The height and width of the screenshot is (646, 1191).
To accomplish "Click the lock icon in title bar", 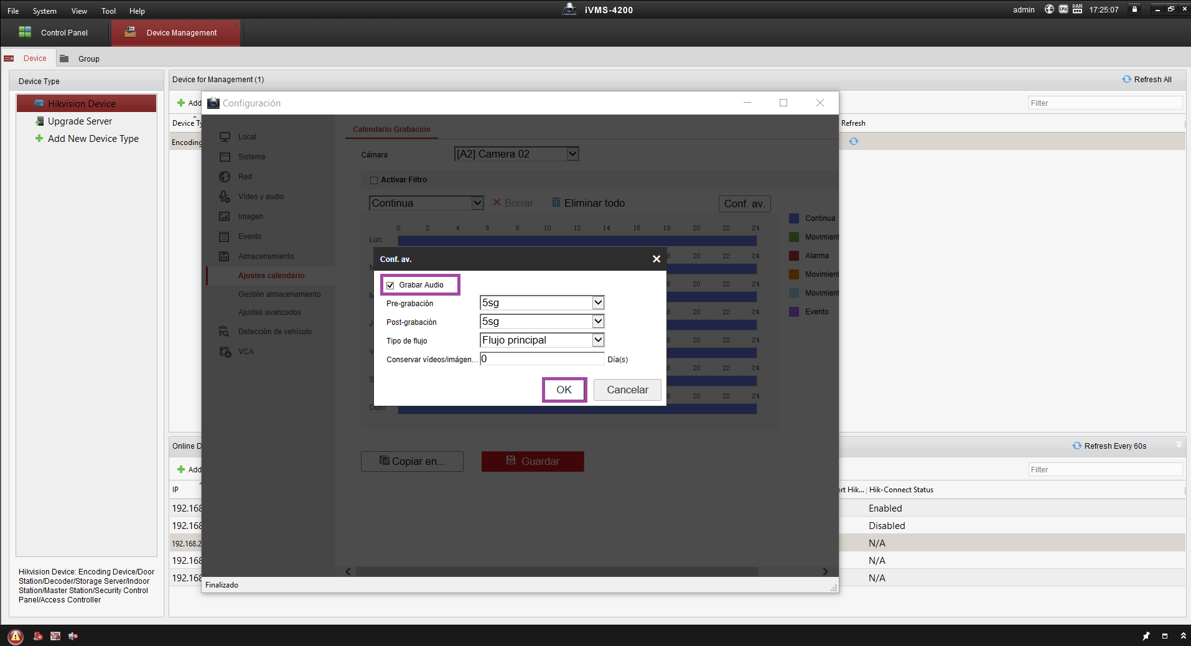I will [1134, 9].
